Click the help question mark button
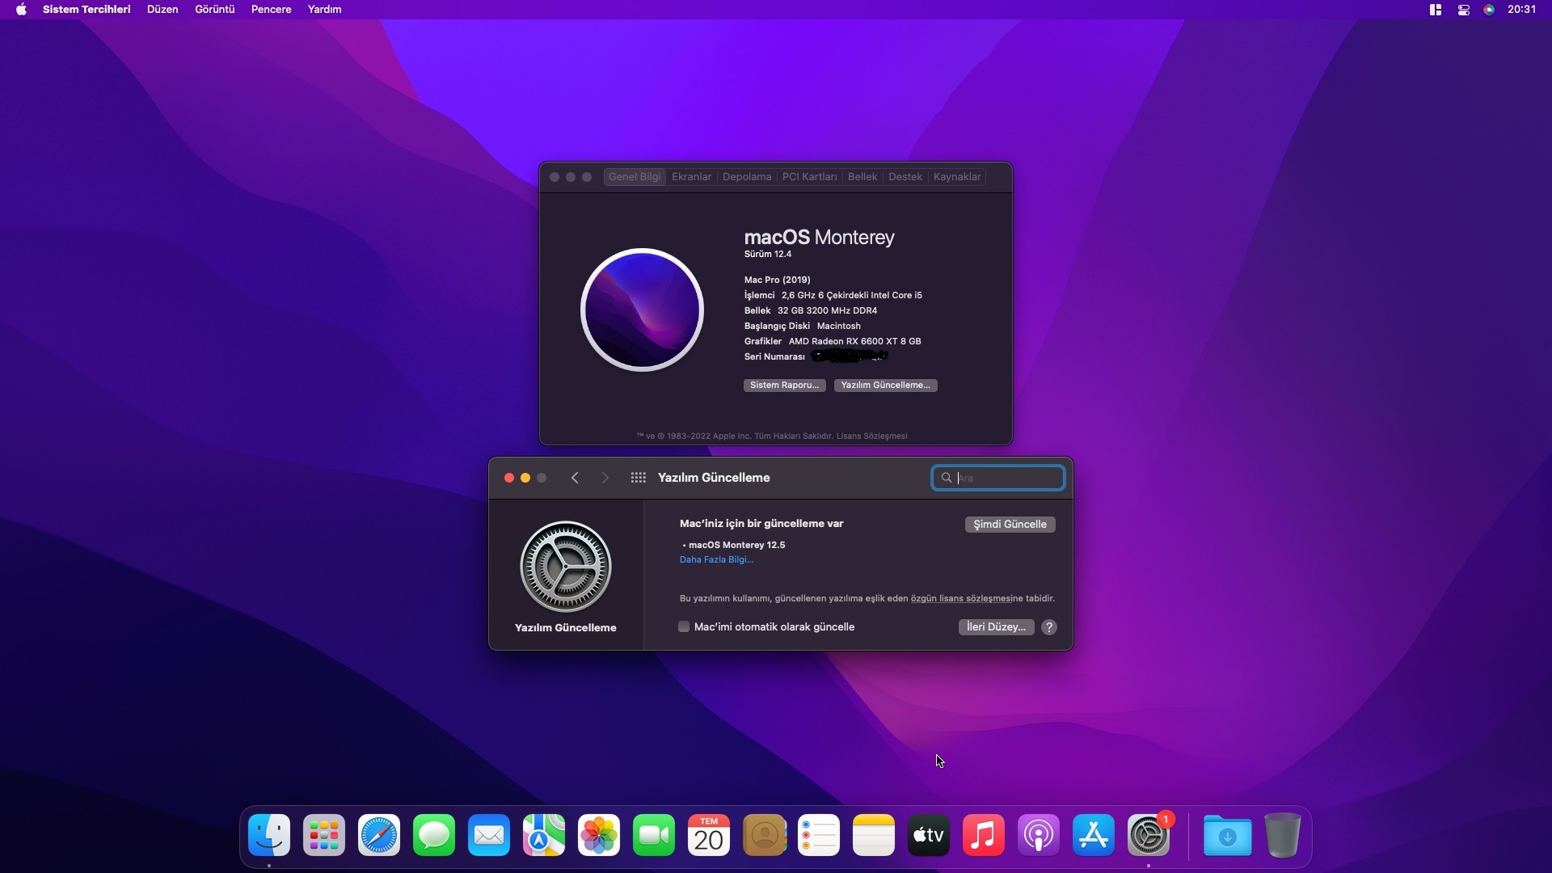Screen dimensions: 1552x873 point(1049,627)
